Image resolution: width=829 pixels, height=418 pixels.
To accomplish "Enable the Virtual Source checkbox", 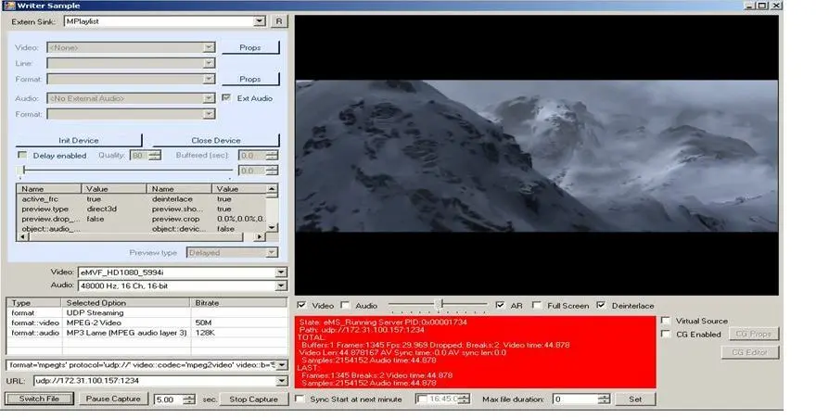I will tap(665, 321).
